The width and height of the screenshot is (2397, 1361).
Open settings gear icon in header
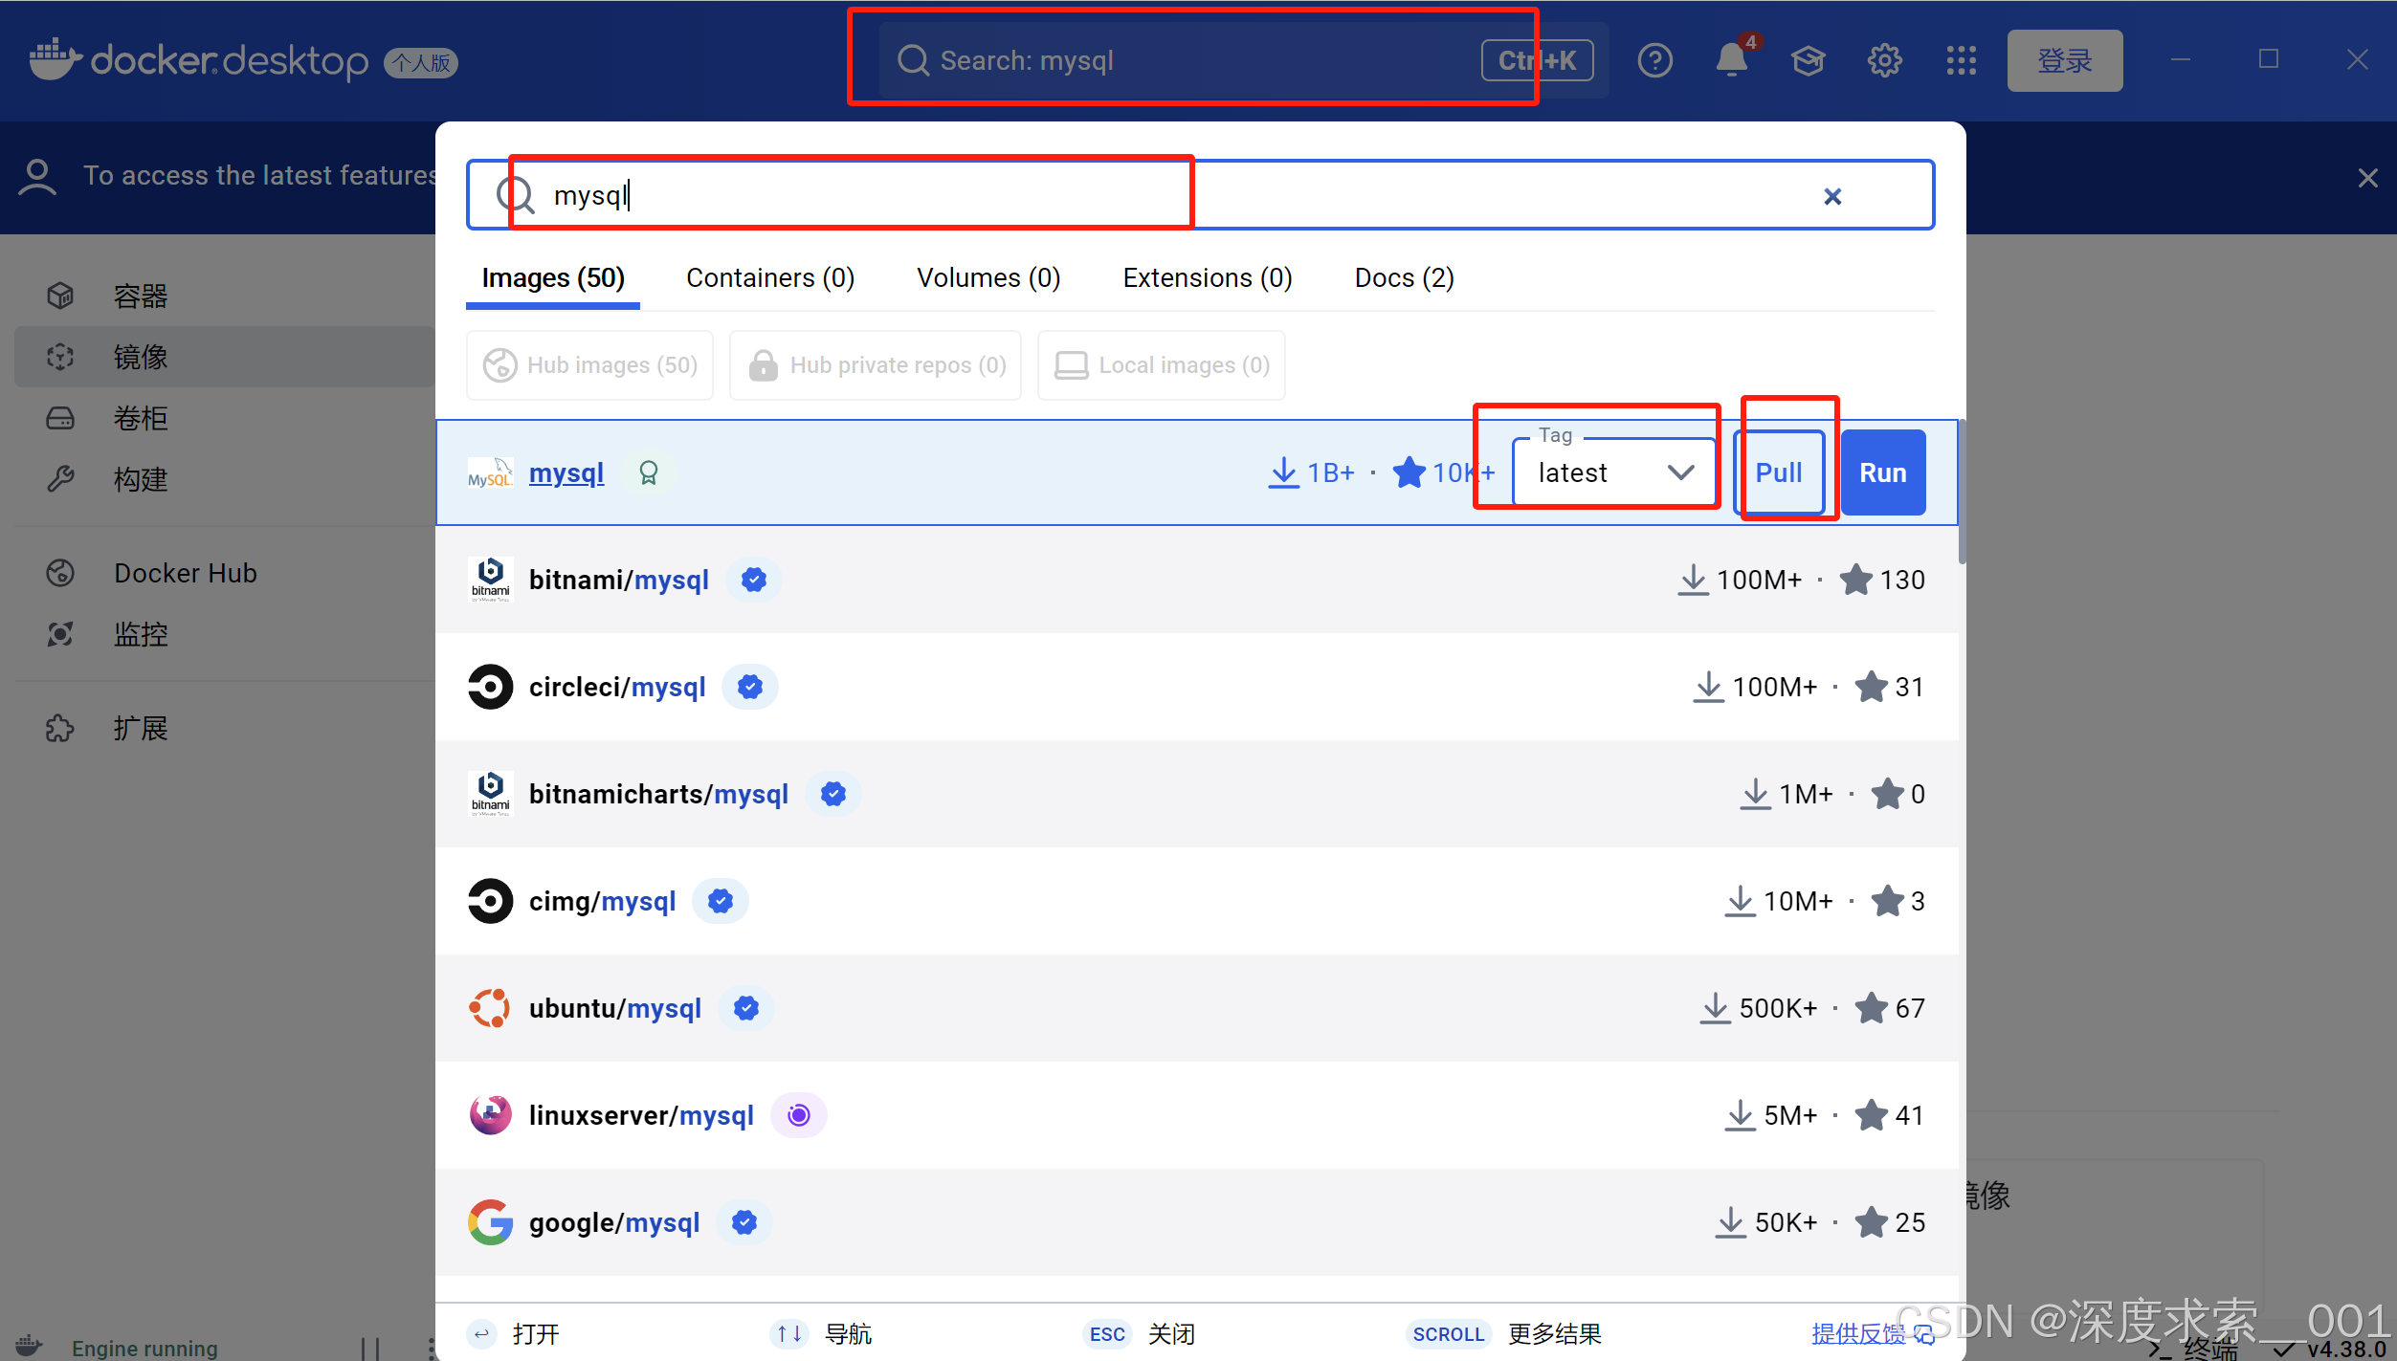(x=1884, y=61)
